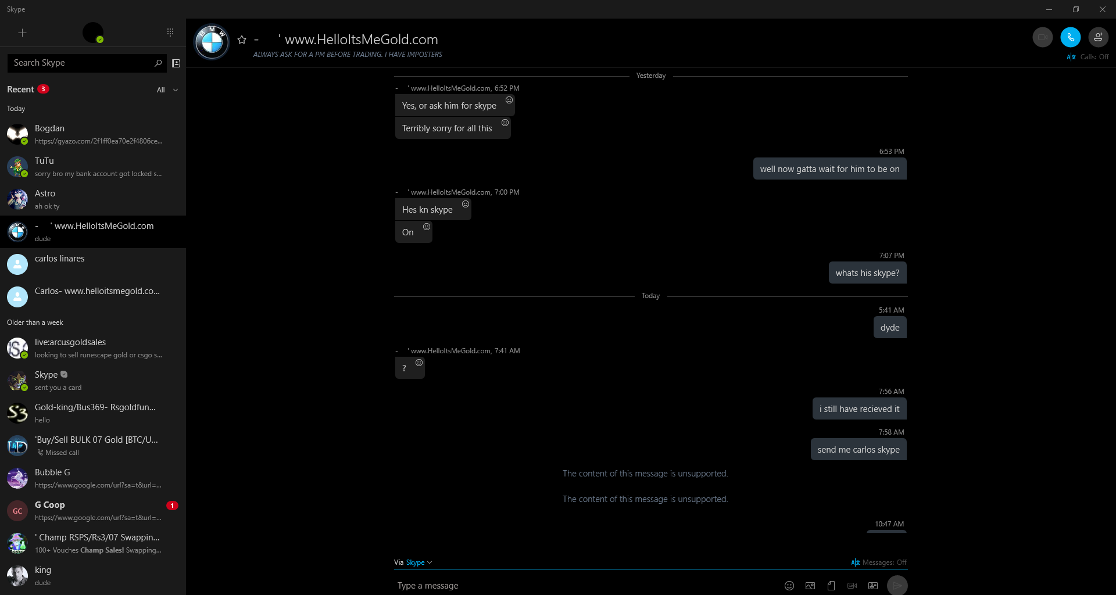React to the 'On' message
The height and width of the screenshot is (595, 1116).
click(x=427, y=227)
